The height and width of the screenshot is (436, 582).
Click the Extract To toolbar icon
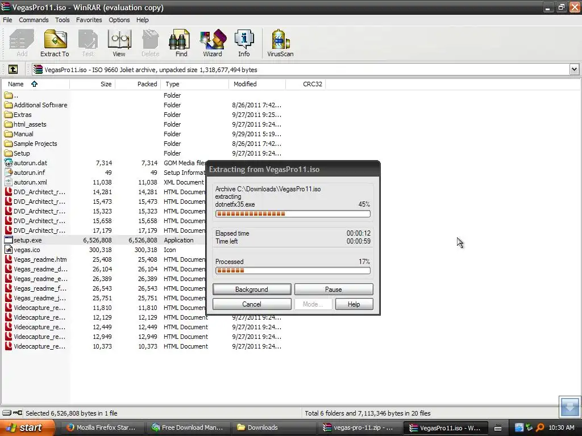(x=55, y=43)
